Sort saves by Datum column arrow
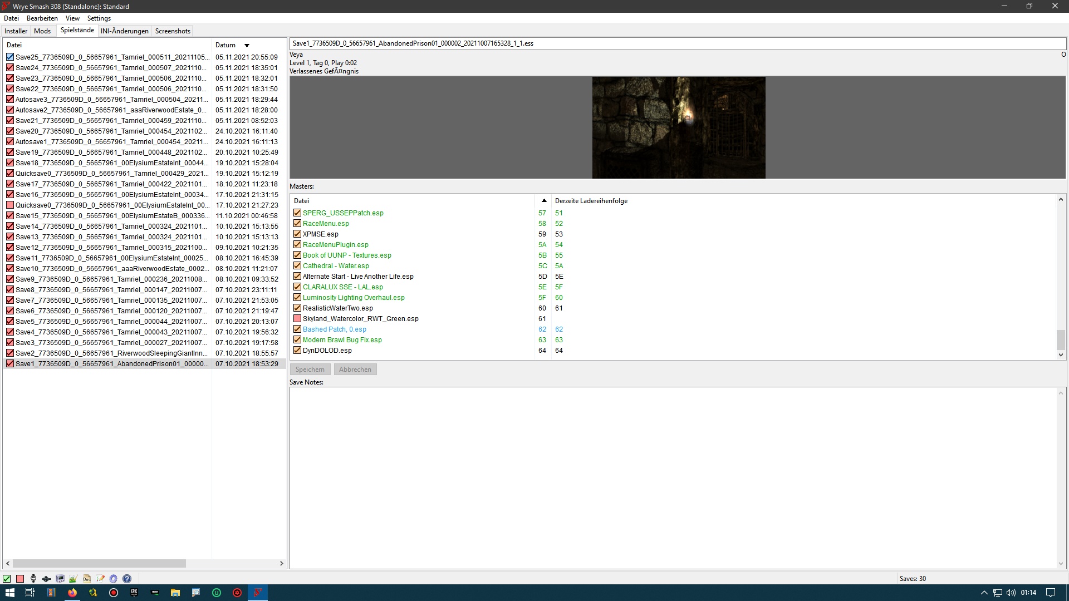The height and width of the screenshot is (601, 1069). 247,46
